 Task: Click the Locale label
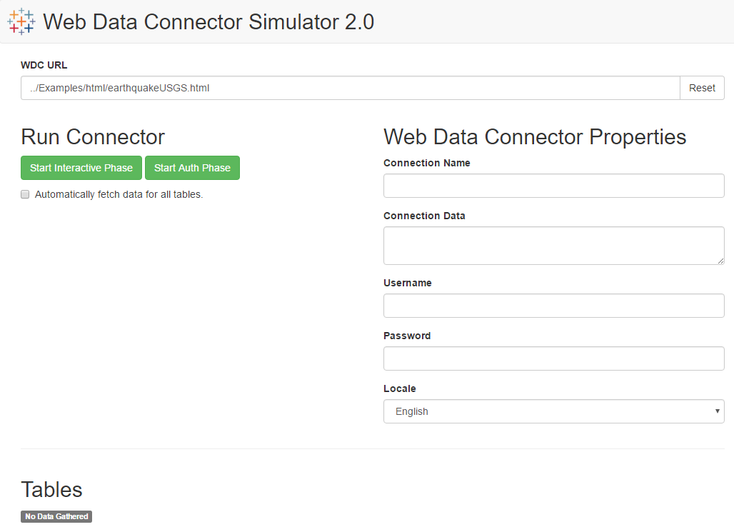pos(399,388)
